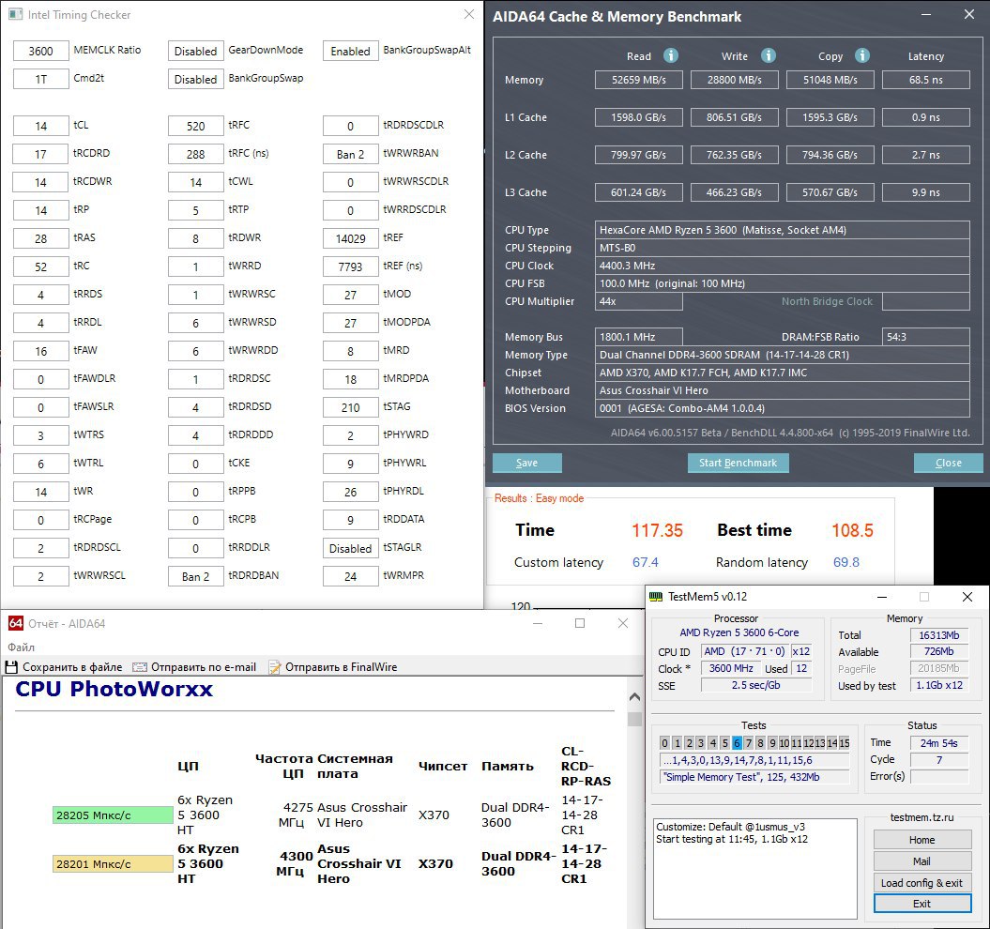Select test number 15 box in TestMem5
The image size is (990, 929).
click(845, 742)
